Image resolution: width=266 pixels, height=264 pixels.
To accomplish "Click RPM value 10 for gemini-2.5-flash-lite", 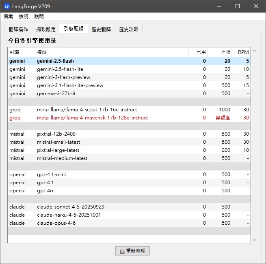I will 246,69.
